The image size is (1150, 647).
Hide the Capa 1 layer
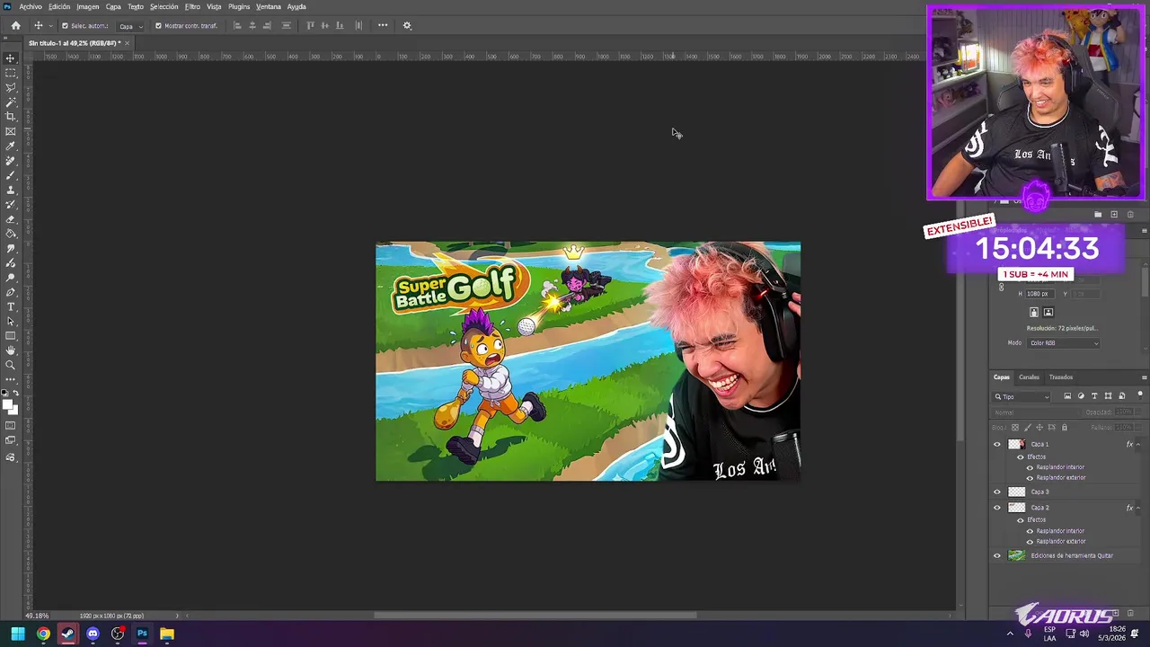tap(996, 444)
